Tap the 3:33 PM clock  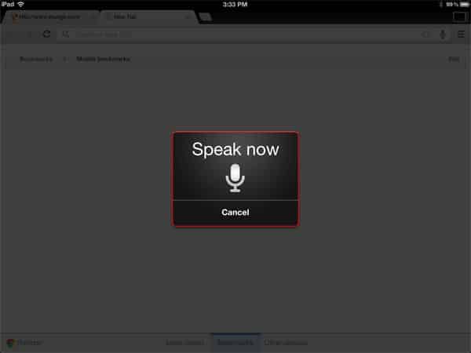pyautogui.click(x=235, y=4)
